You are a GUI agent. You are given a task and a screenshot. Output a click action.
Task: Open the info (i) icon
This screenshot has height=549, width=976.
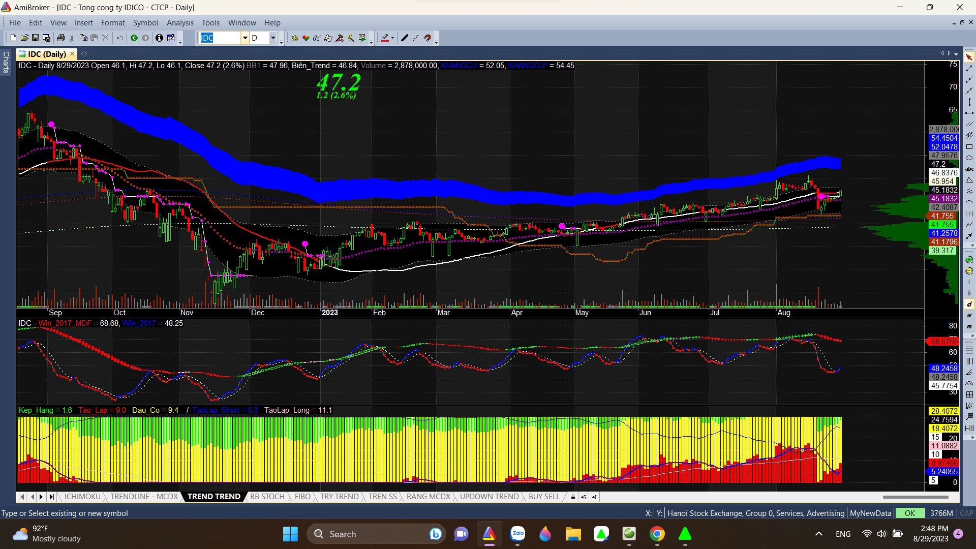coord(159,38)
